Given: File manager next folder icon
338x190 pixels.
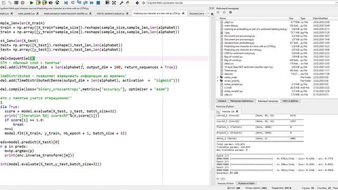Looking at the screenshot, I should tap(224, 12).
